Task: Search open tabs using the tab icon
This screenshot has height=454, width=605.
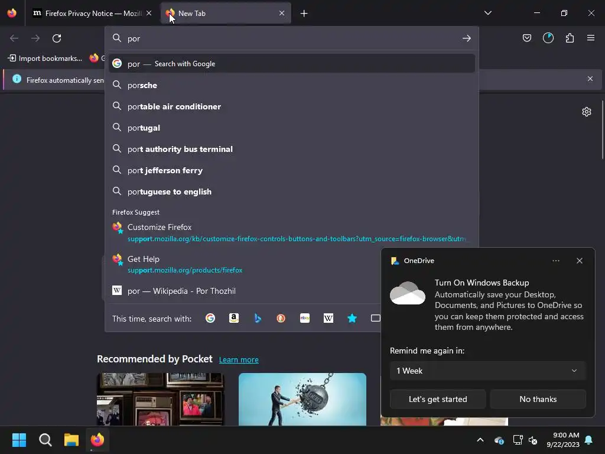Action: (375, 319)
